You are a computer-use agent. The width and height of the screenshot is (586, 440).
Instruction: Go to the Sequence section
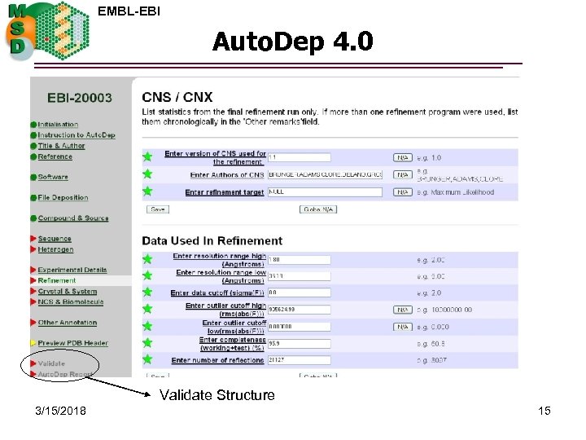pyautogui.click(x=55, y=239)
